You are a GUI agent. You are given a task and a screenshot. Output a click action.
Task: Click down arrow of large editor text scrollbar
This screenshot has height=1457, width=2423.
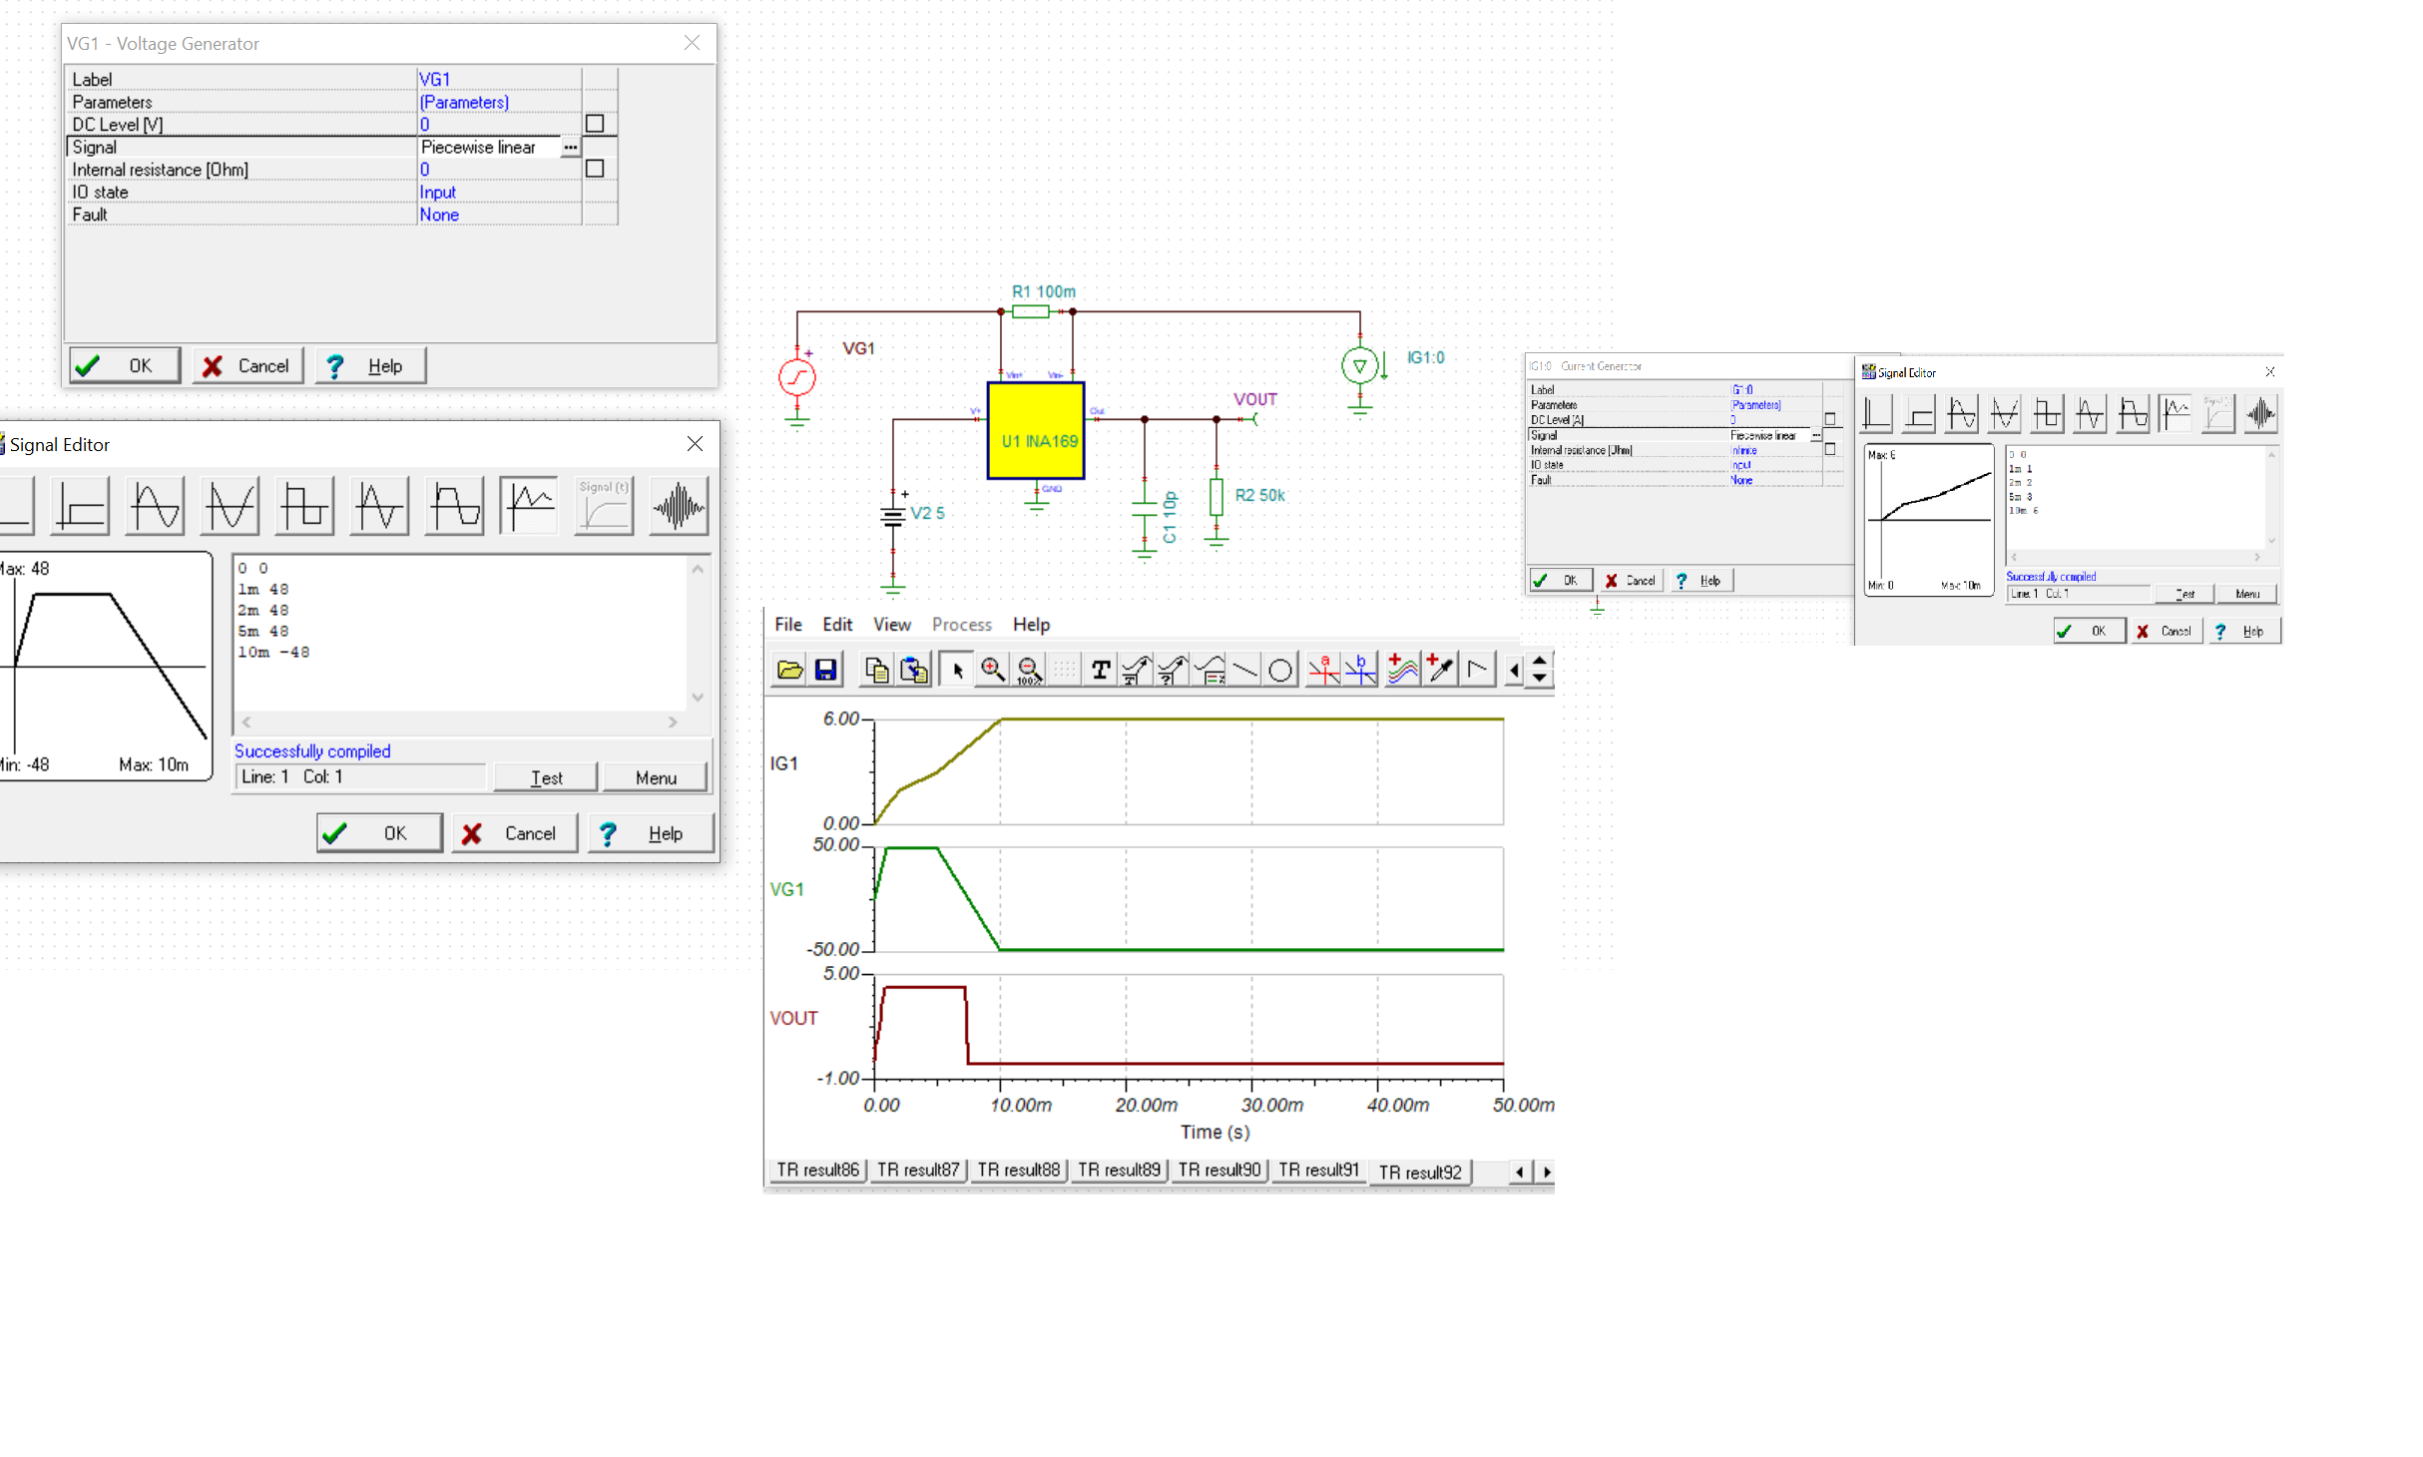pos(698,698)
